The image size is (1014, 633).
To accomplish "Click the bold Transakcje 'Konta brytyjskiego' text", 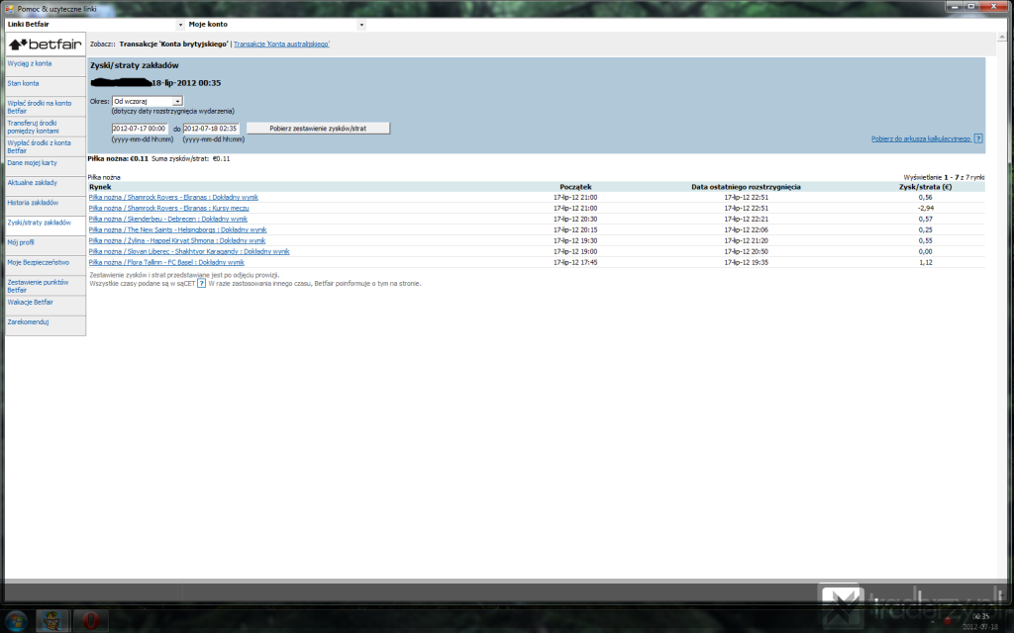I will coord(174,45).
